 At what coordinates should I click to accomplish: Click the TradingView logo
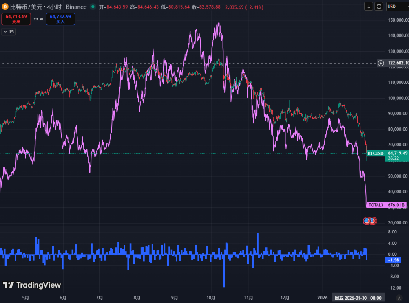(32, 285)
